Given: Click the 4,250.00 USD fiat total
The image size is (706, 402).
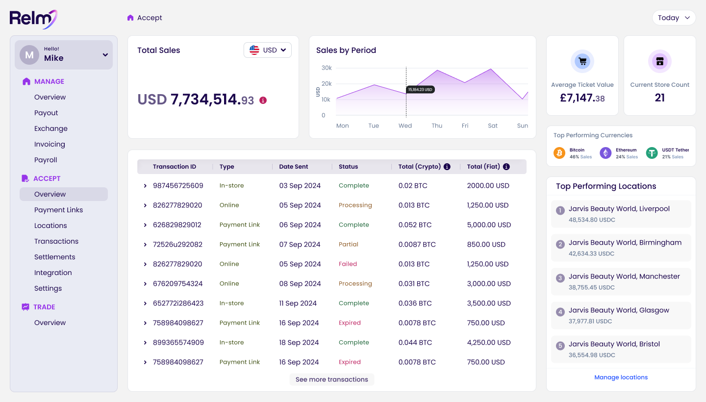Looking at the screenshot, I should click(489, 343).
